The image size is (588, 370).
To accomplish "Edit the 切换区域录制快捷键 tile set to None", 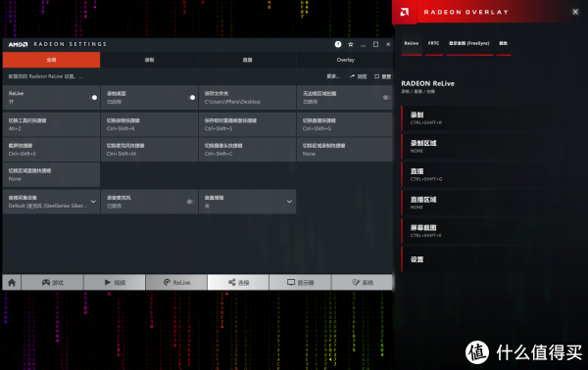I will point(345,150).
